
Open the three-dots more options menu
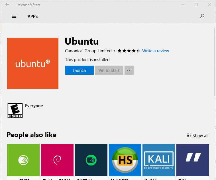[129, 71]
